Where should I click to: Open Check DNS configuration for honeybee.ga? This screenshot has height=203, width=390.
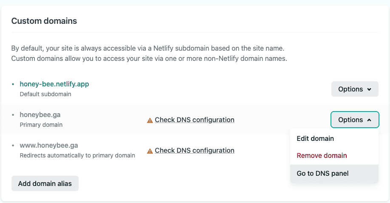[195, 120]
